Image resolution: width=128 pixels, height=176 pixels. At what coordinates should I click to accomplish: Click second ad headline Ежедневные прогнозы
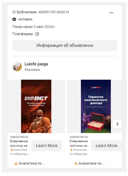tap(79, 143)
